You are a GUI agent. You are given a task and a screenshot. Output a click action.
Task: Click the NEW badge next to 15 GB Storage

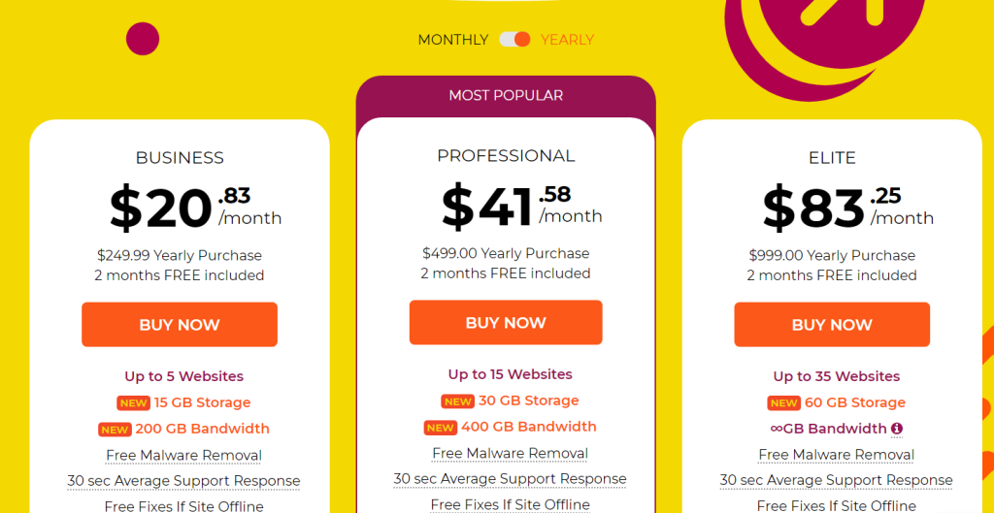(x=133, y=403)
